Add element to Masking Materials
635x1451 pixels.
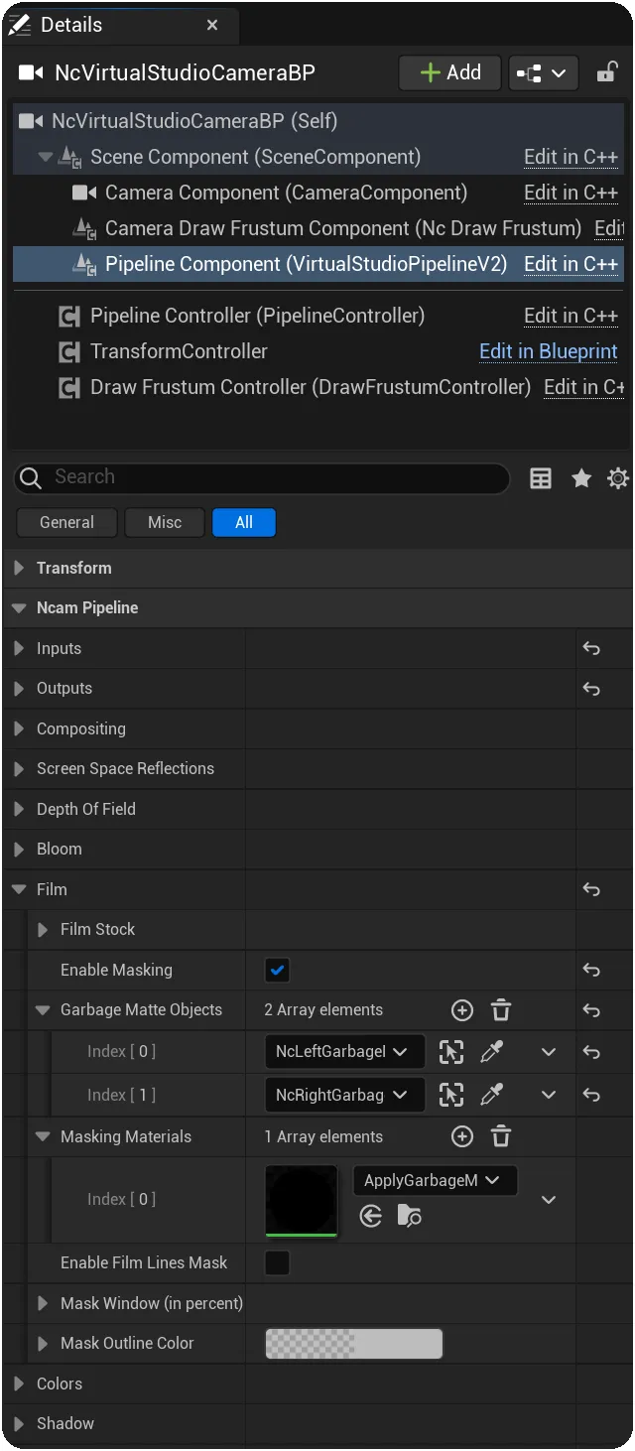[x=462, y=1136]
